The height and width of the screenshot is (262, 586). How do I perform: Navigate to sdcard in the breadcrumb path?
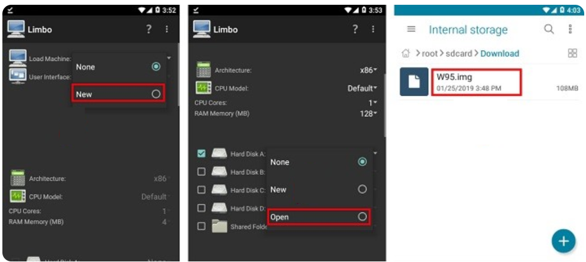(x=459, y=54)
